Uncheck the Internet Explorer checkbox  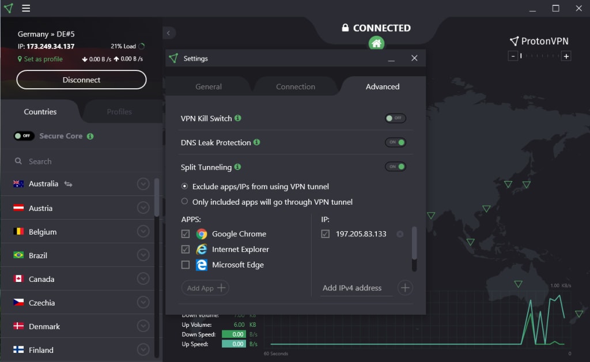tap(186, 250)
